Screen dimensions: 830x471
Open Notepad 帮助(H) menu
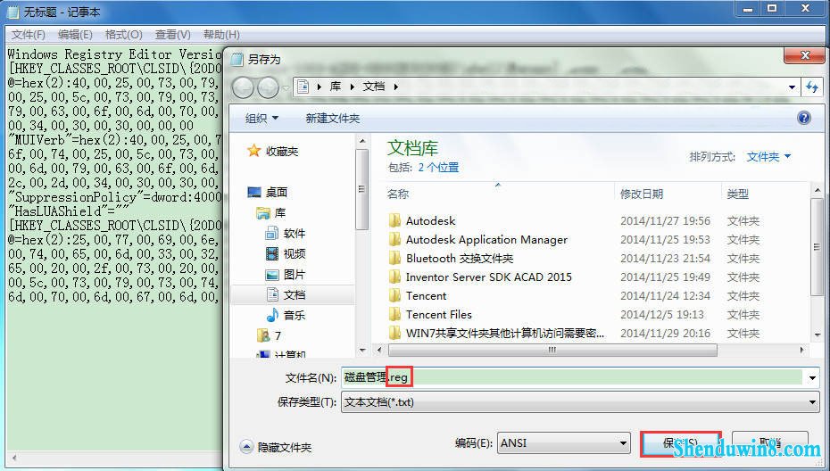[x=221, y=35]
